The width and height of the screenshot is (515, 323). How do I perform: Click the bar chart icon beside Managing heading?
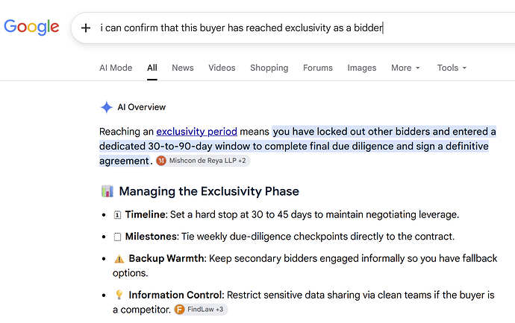pos(107,191)
